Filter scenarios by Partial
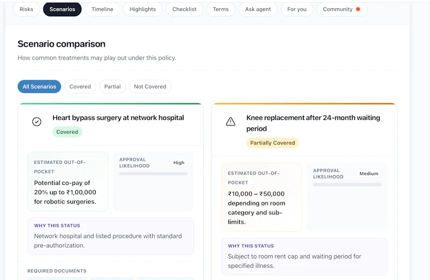 [112, 87]
